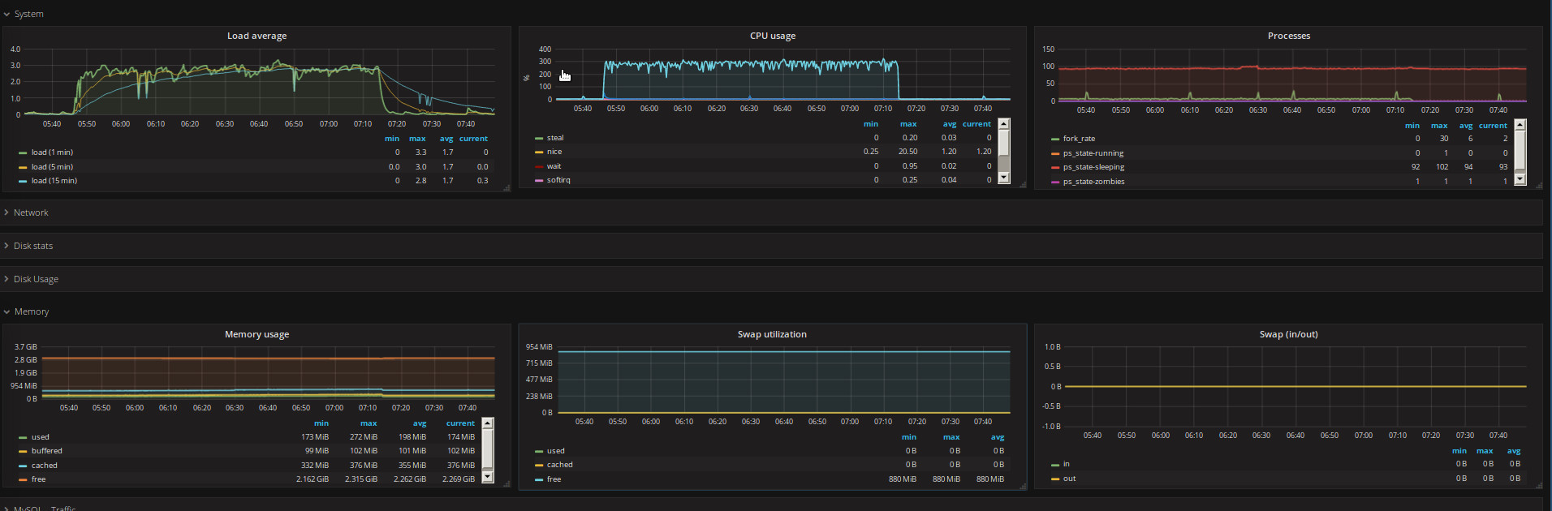Viewport: 1552px width, 511px height.
Task: Click the Swap utilization panel resize handle
Action: pyautogui.click(x=1023, y=486)
